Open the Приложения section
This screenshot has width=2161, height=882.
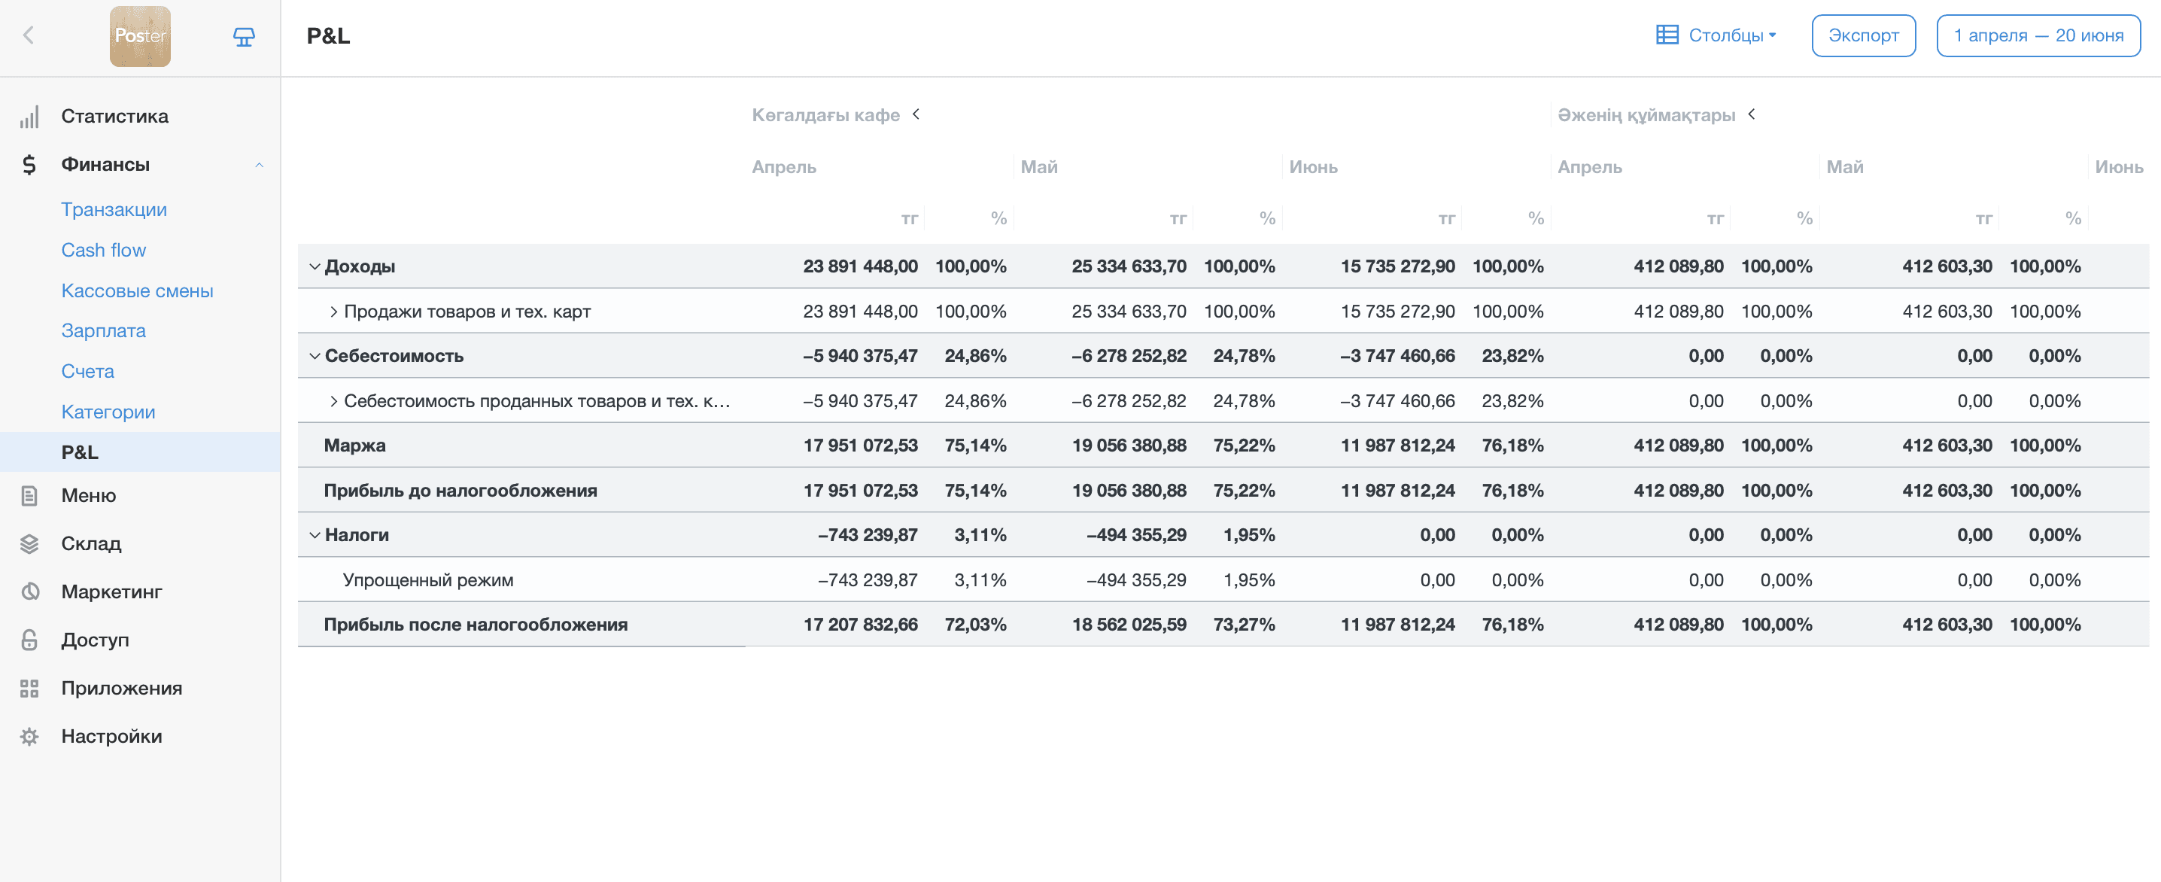pyautogui.click(x=122, y=688)
